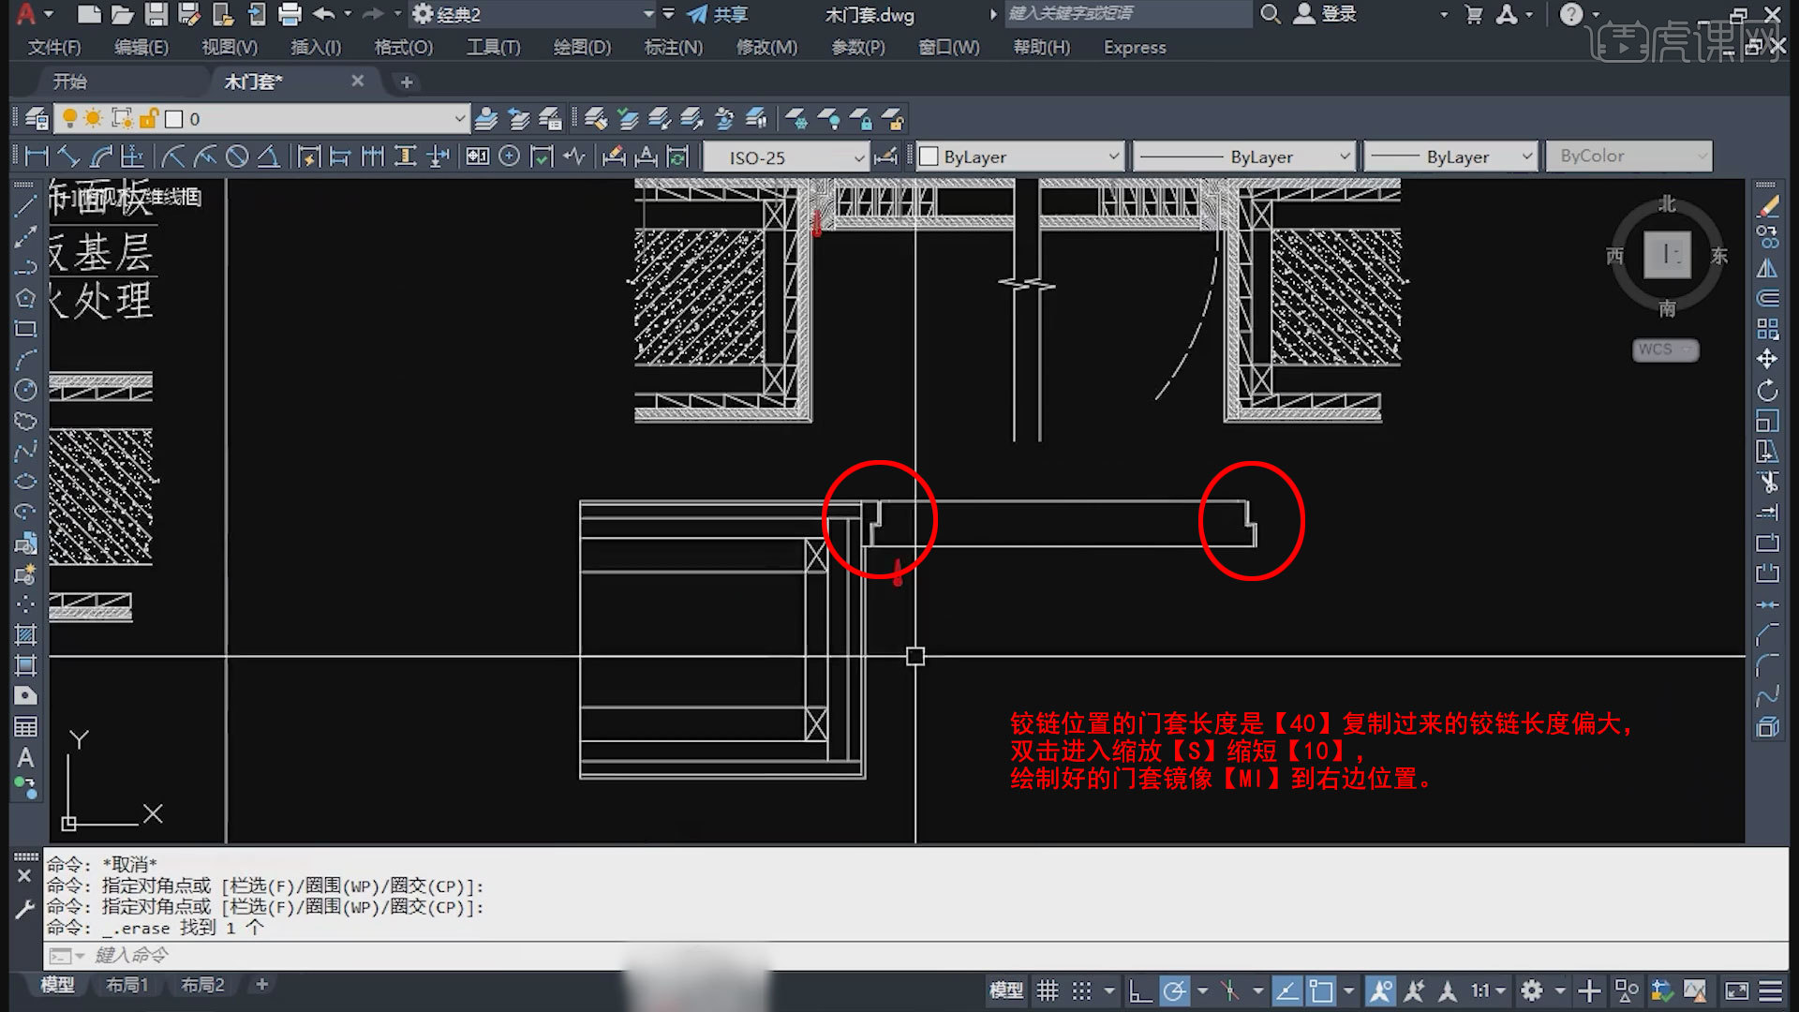Image resolution: width=1799 pixels, height=1012 pixels.
Task: Toggle ortho mode in status bar
Action: coord(1139,990)
